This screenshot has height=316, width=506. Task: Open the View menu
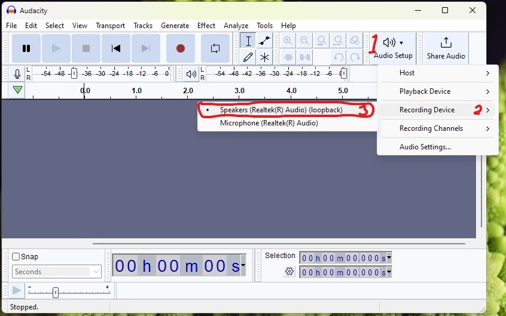[80, 26]
